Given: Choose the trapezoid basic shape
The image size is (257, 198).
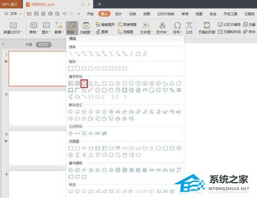Looking at the screenshot, I should pos(111,84).
